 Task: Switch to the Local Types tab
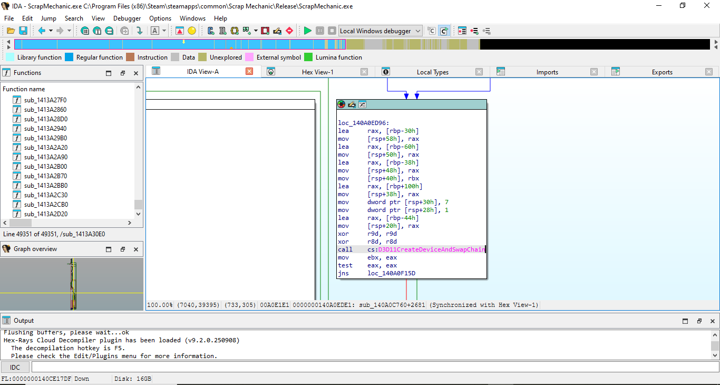tap(432, 72)
